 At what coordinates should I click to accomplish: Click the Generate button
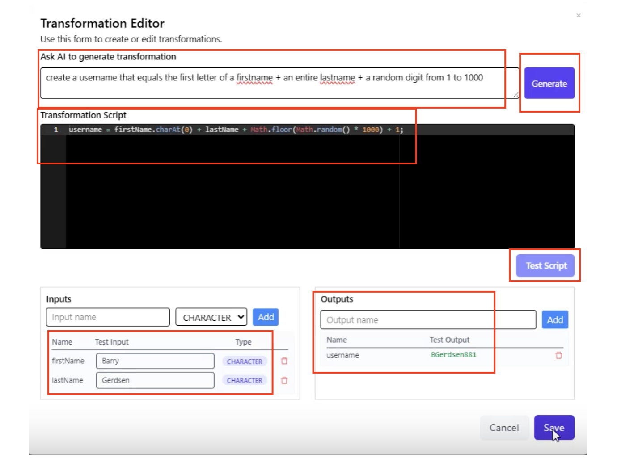click(x=549, y=84)
